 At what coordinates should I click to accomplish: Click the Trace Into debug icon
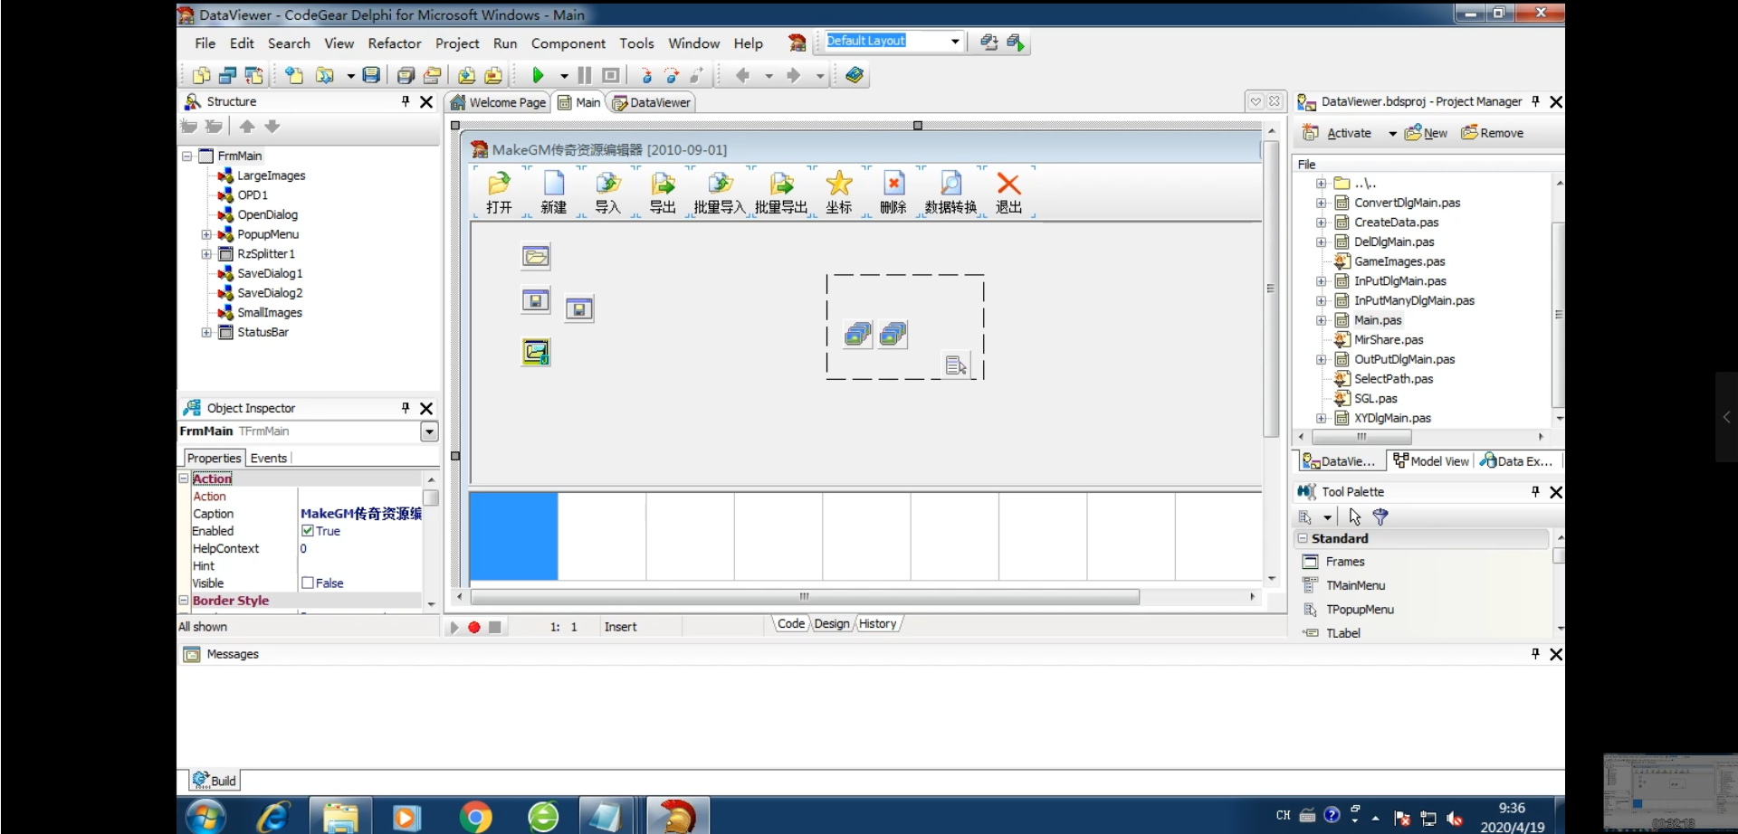[x=645, y=75]
